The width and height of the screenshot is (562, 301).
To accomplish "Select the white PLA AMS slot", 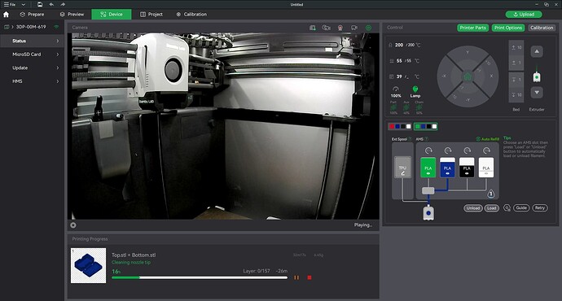I will tap(486, 168).
